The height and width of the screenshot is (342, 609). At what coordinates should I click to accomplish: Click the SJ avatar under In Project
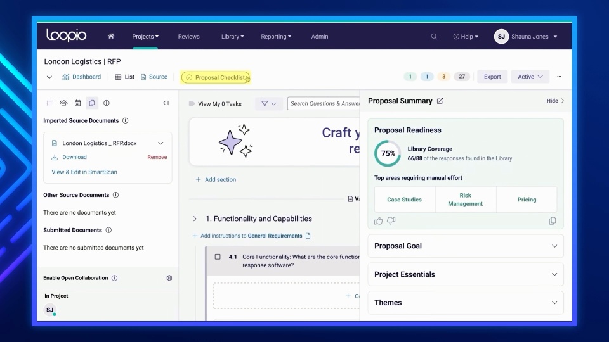pyautogui.click(x=50, y=310)
